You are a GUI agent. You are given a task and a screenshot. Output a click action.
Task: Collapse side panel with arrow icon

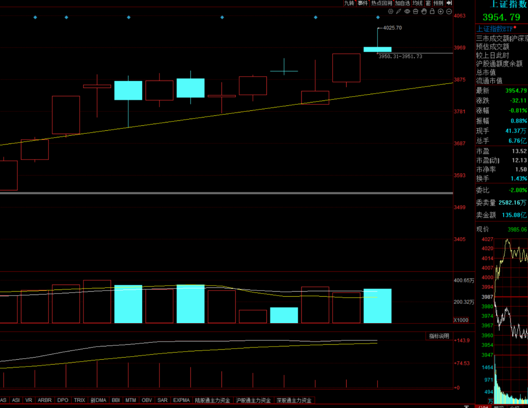point(449,3)
